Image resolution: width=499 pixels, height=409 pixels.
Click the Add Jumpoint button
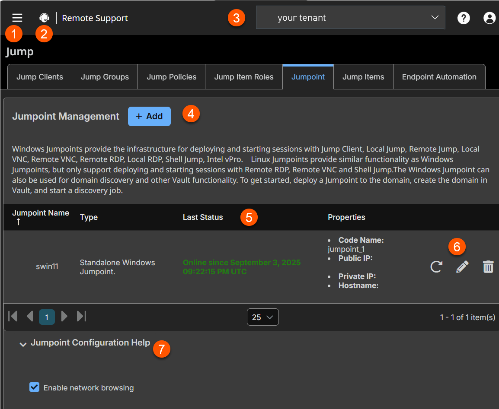pyautogui.click(x=149, y=116)
